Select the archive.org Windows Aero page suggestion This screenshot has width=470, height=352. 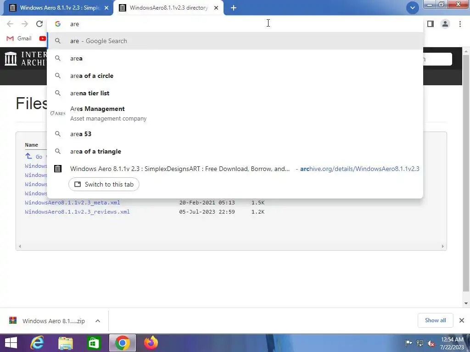point(235,169)
